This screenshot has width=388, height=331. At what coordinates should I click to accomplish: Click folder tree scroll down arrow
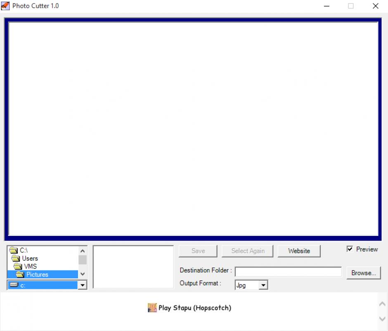tap(83, 274)
